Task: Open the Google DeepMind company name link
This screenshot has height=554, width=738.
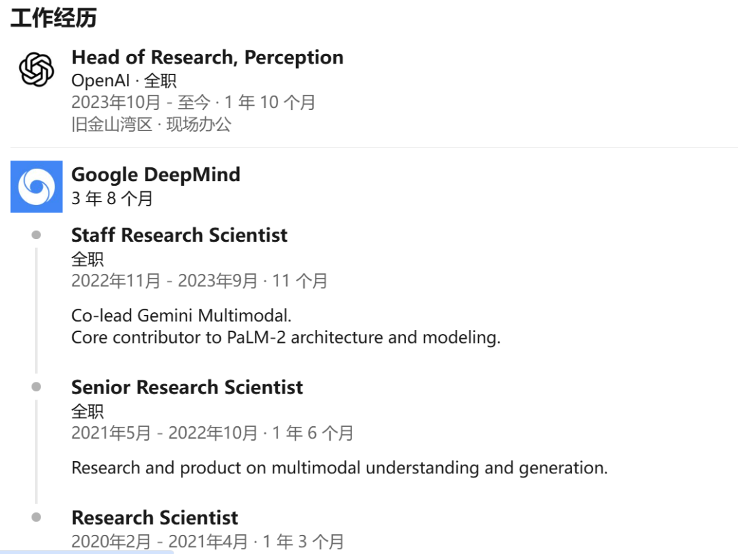Action: pyautogui.click(x=156, y=175)
